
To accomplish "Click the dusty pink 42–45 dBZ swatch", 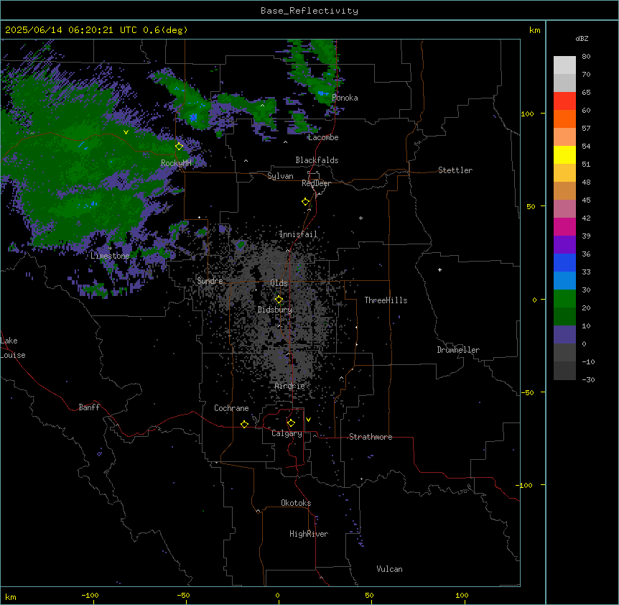I will [564, 209].
